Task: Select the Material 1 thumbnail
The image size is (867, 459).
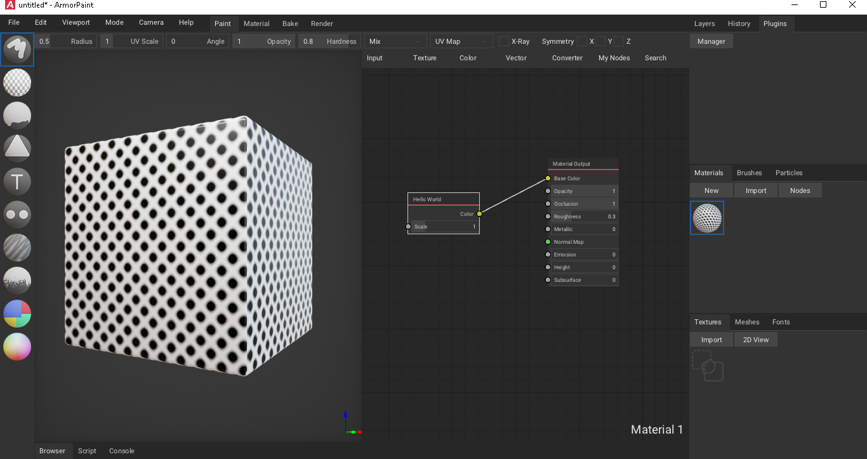Action: click(707, 218)
